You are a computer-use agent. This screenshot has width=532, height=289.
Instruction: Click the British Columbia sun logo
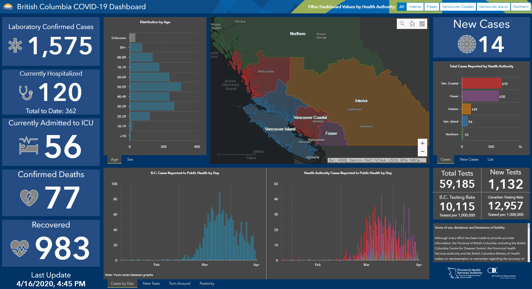point(8,7)
